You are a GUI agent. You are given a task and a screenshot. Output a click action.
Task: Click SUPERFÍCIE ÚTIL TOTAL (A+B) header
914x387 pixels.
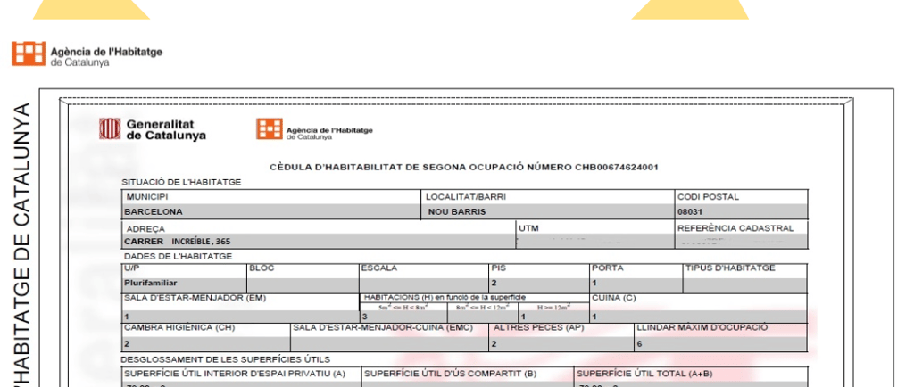click(x=644, y=374)
